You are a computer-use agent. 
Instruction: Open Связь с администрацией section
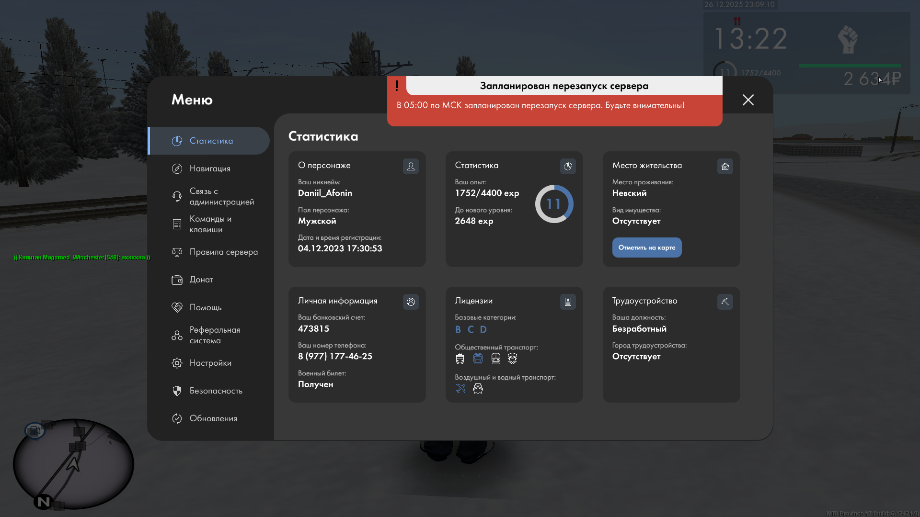point(220,196)
